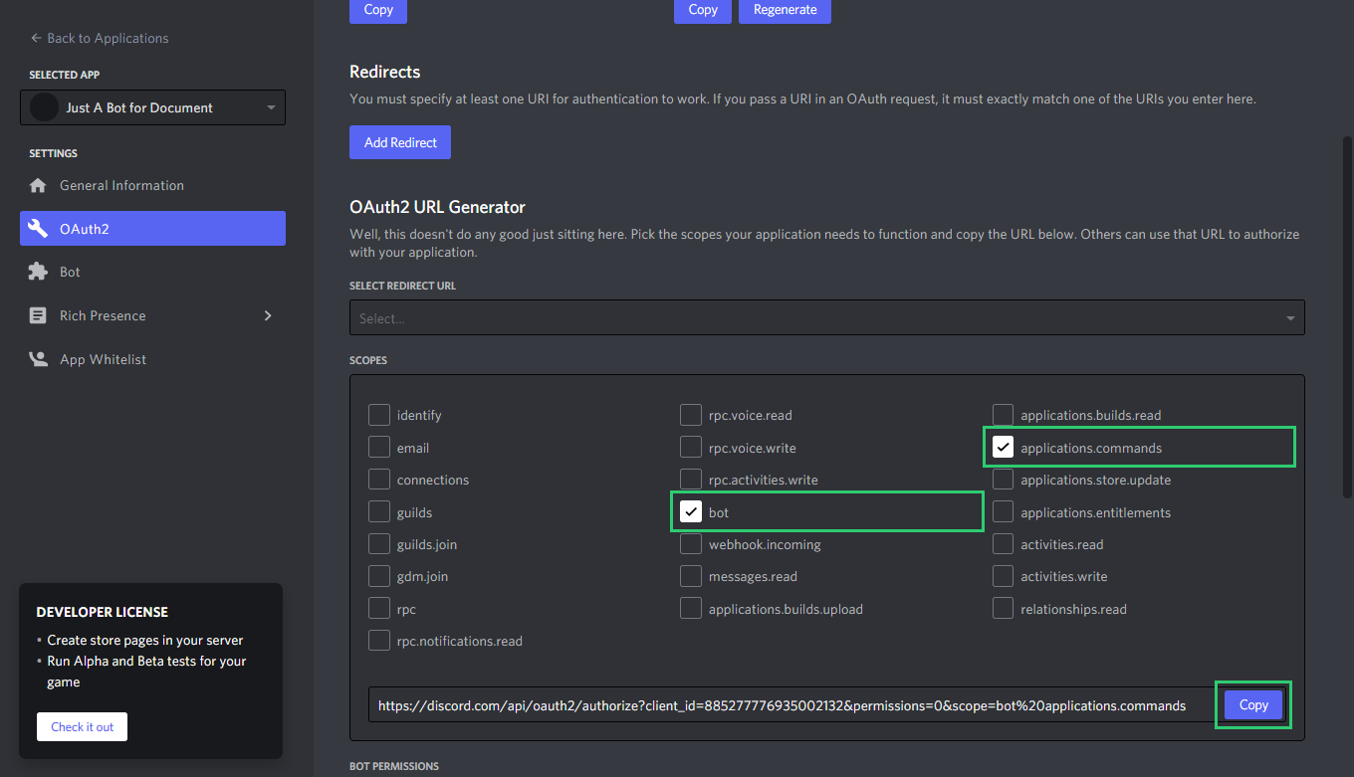Uncheck the bot scope checkbox
Viewport: 1354px width, 777px height.
click(690, 512)
